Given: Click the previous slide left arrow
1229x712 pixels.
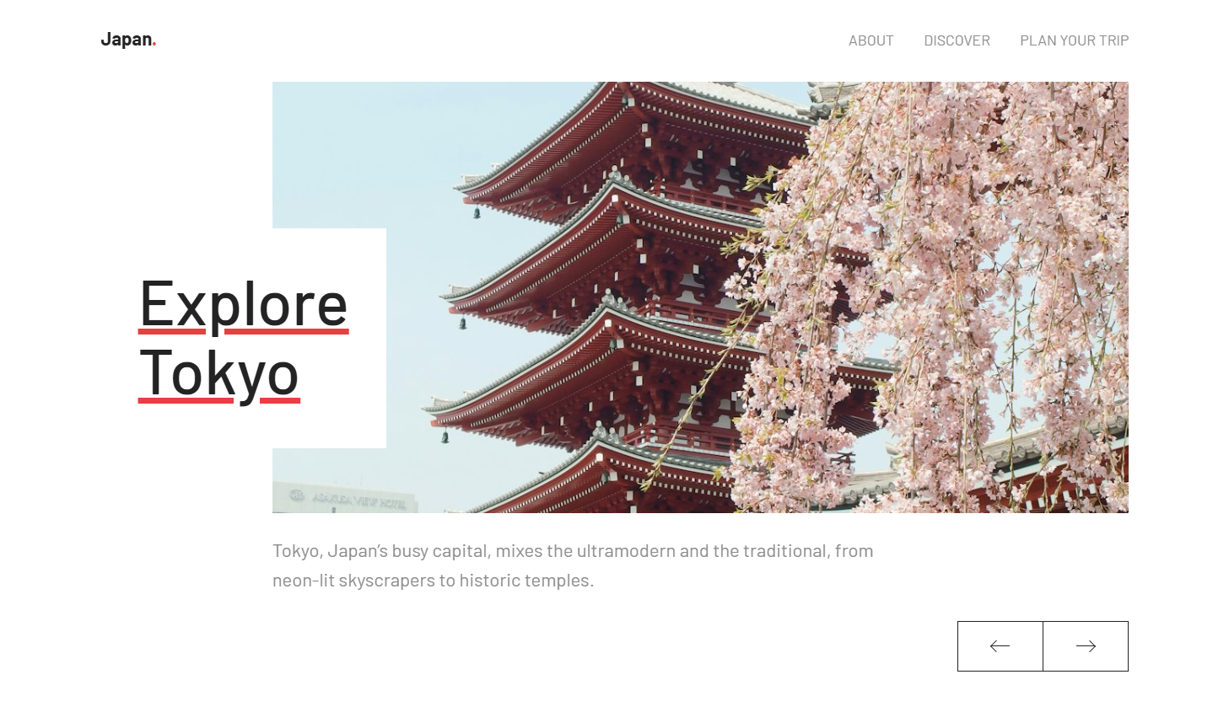Looking at the screenshot, I should pyautogui.click(x=1000, y=646).
